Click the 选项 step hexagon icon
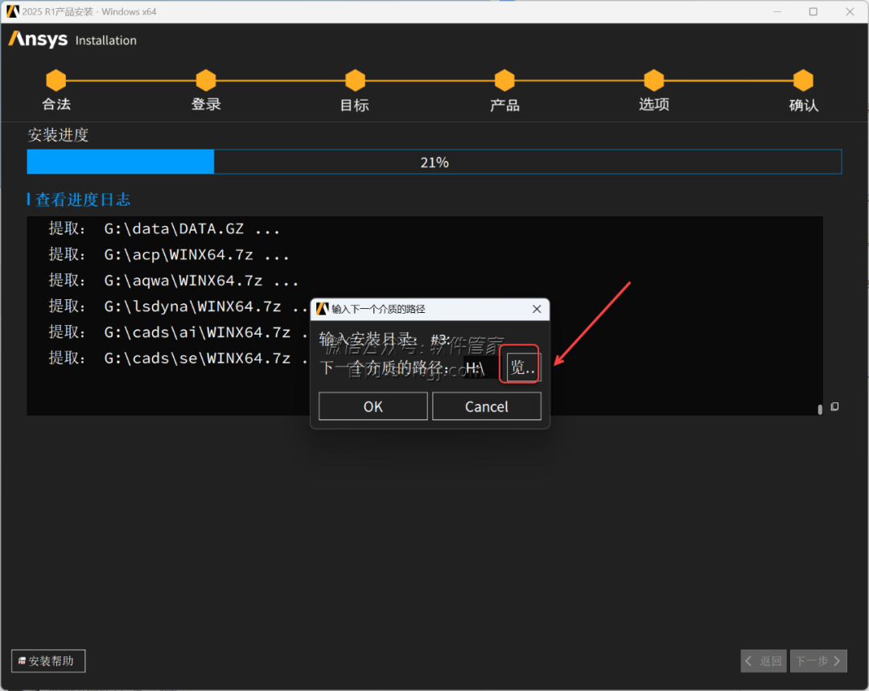This screenshot has height=691, width=869. 654,80
